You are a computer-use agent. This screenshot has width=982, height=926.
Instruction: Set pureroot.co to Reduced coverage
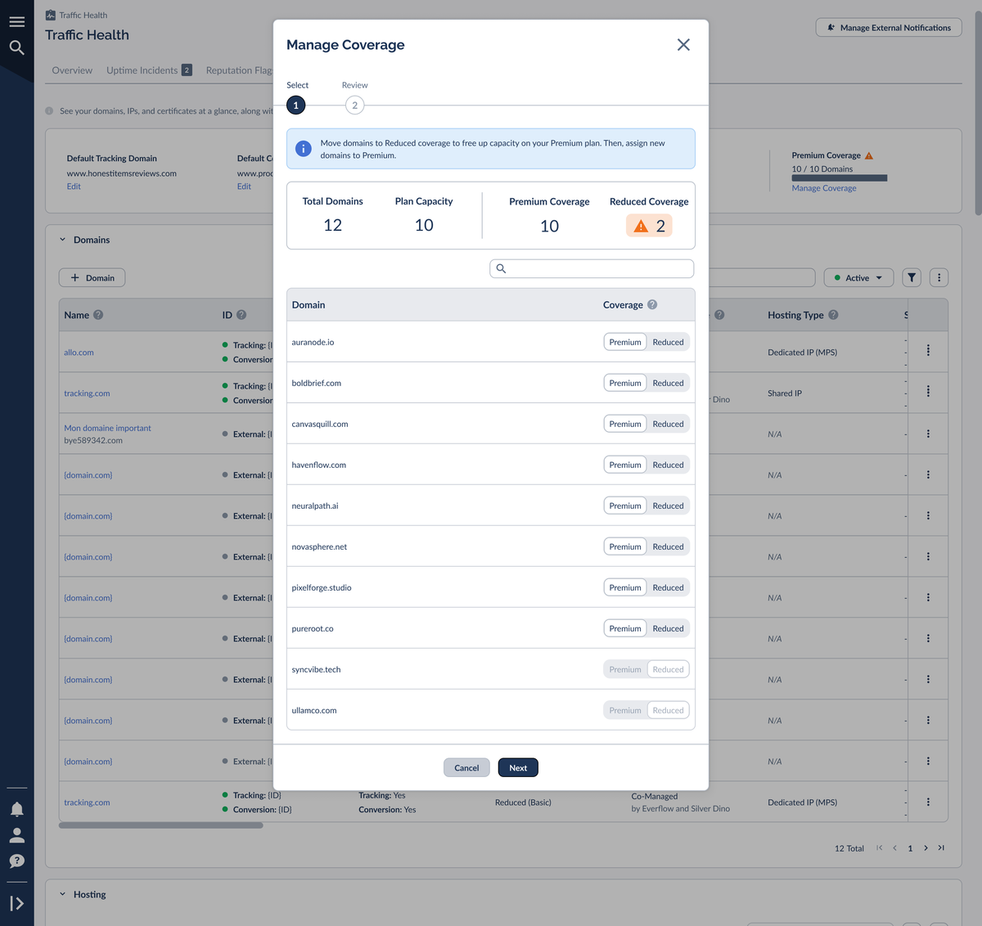click(x=668, y=628)
